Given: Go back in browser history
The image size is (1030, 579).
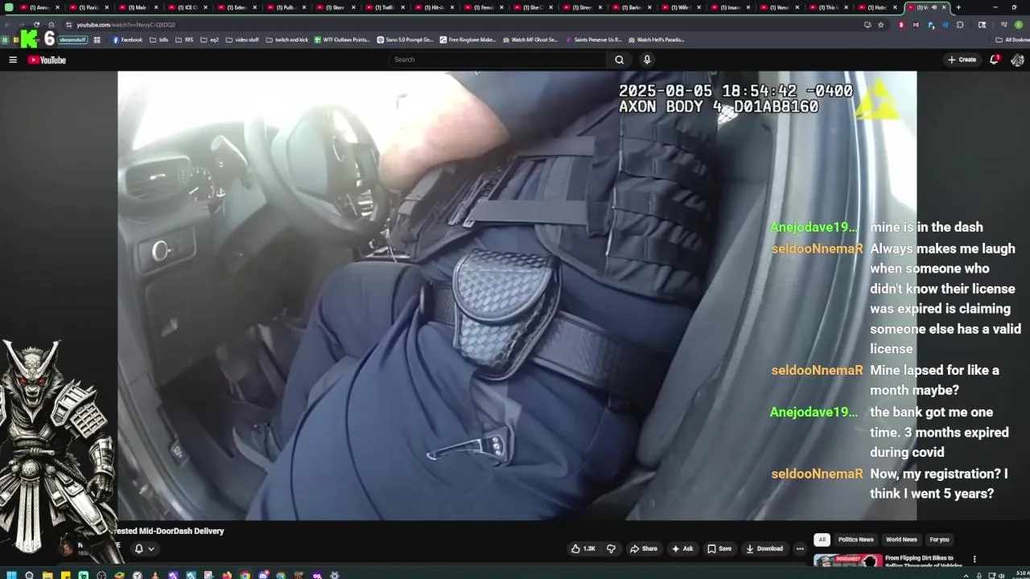Looking at the screenshot, I should [8, 24].
